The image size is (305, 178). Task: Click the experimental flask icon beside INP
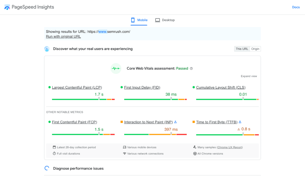tap(175, 122)
